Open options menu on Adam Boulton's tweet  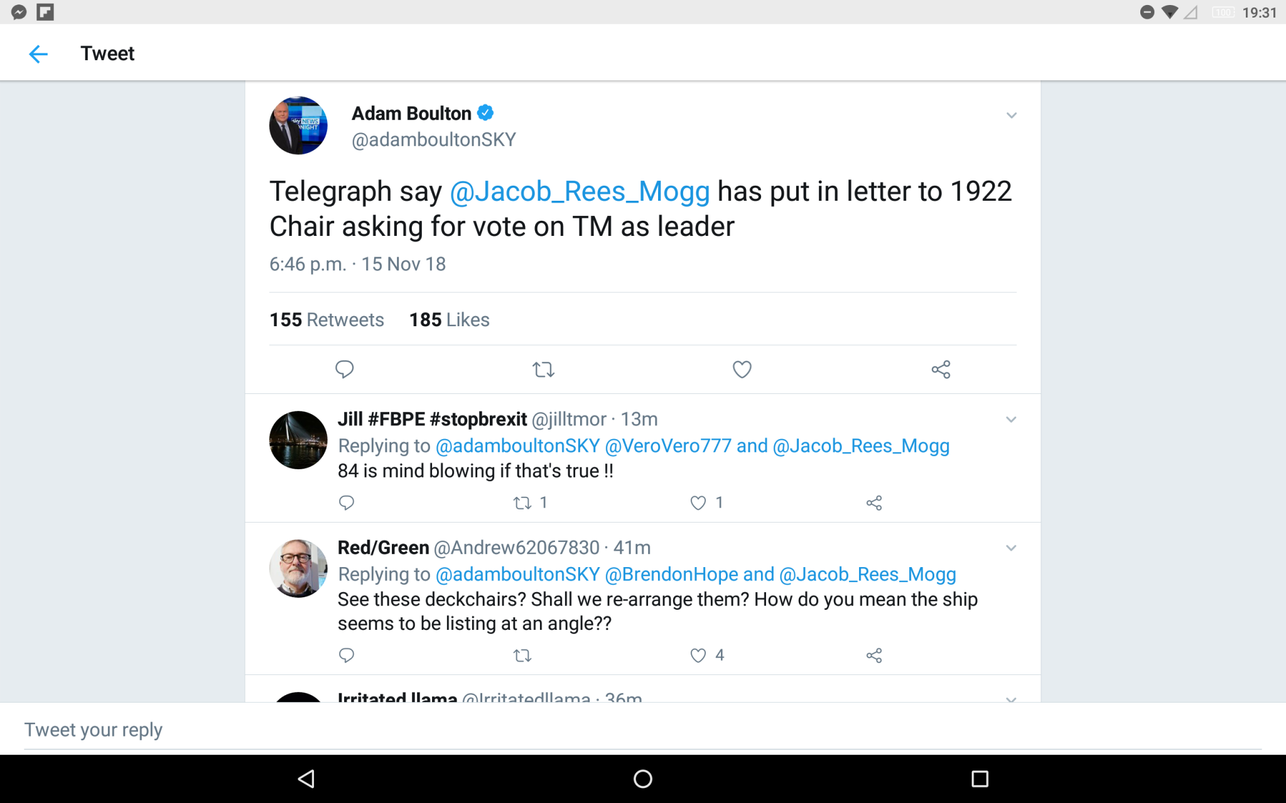coord(1011,115)
